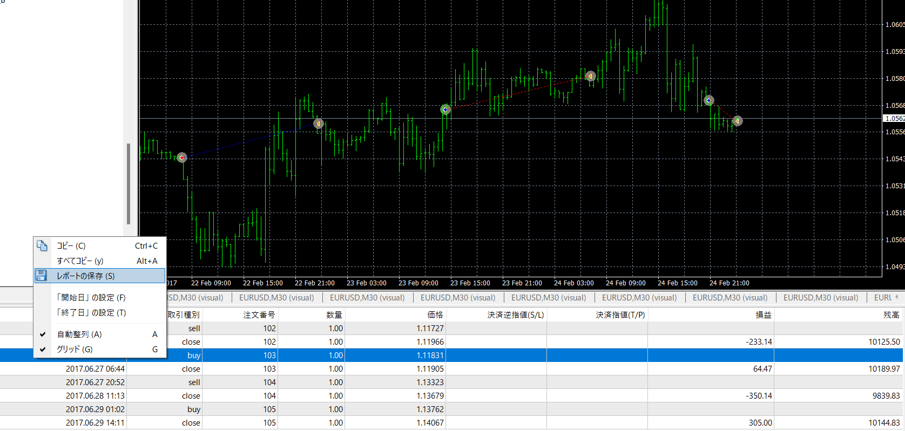This screenshot has width=905, height=431.
Task: Disable the グリッド (G) checked option
Action: [75, 350]
